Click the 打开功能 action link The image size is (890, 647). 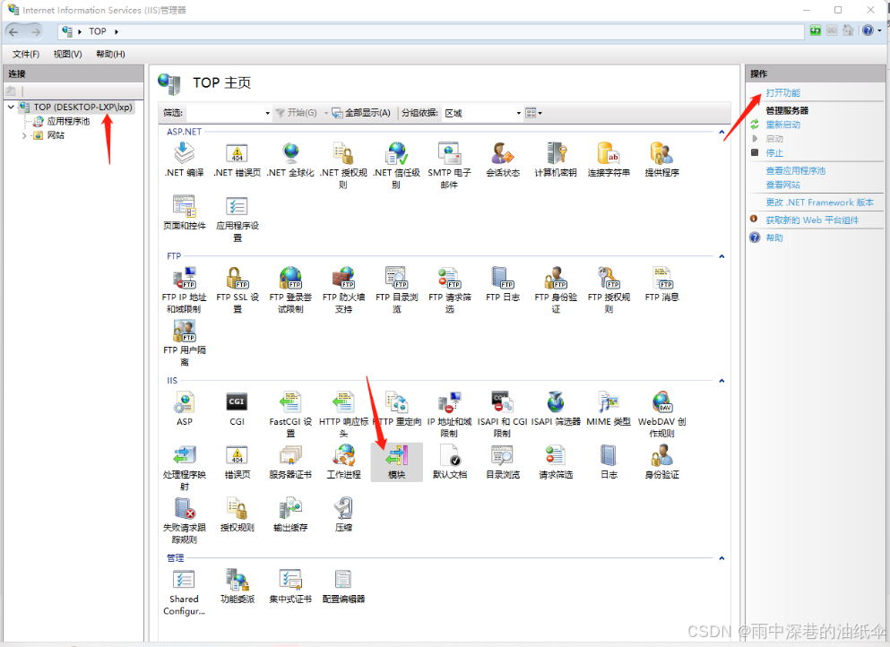coord(782,92)
